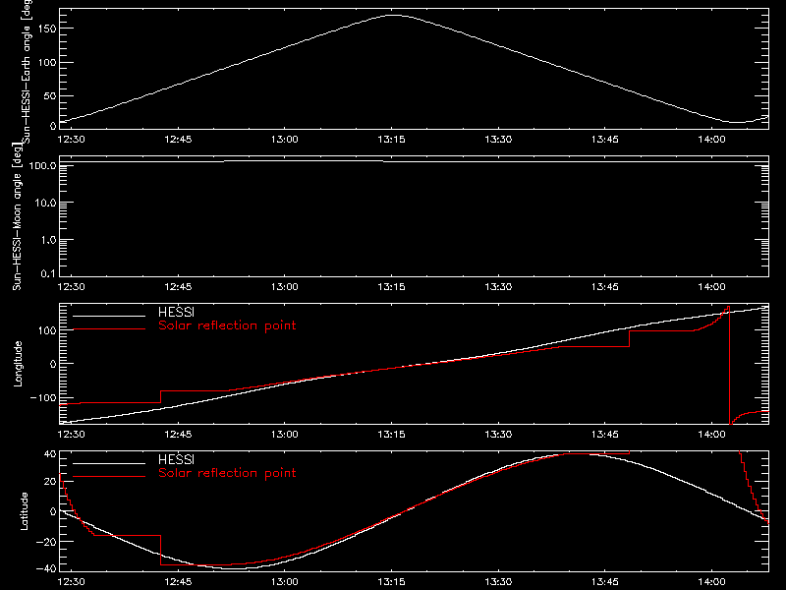Click the 'Longitude' y-axis title
786x590 pixels.
[x=18, y=364]
